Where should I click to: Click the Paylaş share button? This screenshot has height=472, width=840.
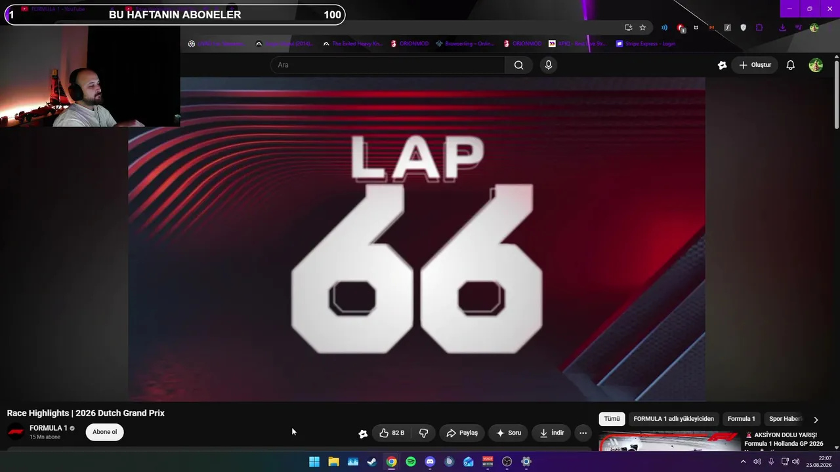462,433
